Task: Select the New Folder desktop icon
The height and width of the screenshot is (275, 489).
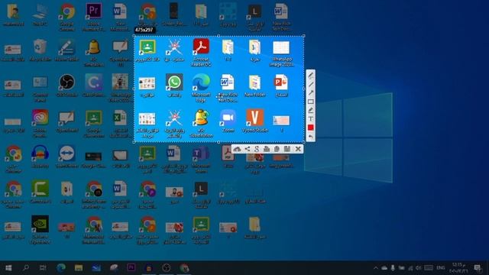Action: point(254,85)
